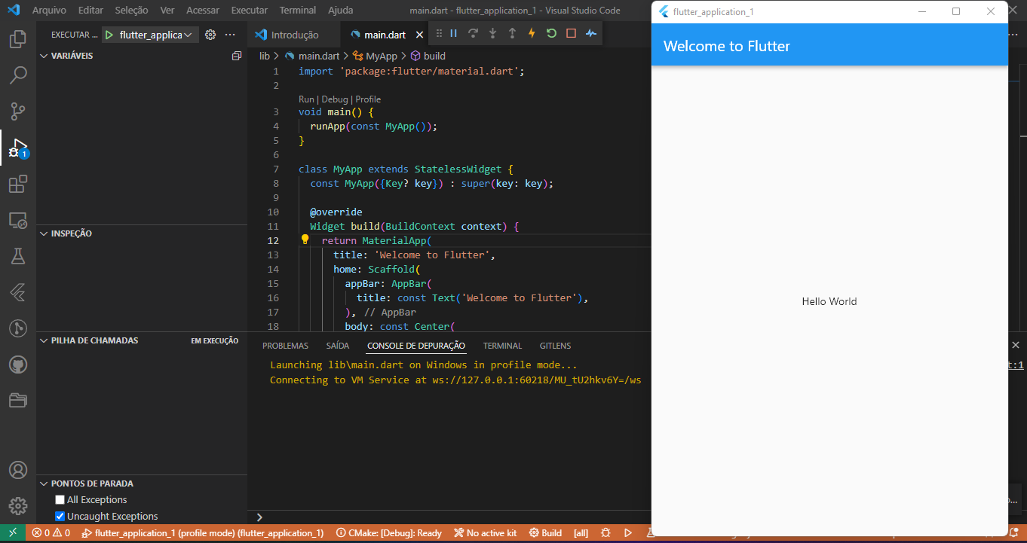Open the Terminal menu

coord(298,11)
